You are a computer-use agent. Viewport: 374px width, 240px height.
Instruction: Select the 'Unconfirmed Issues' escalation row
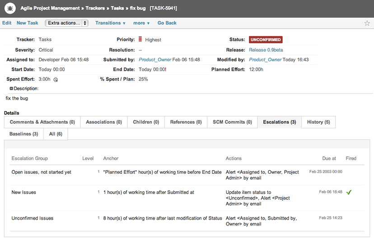point(187,221)
